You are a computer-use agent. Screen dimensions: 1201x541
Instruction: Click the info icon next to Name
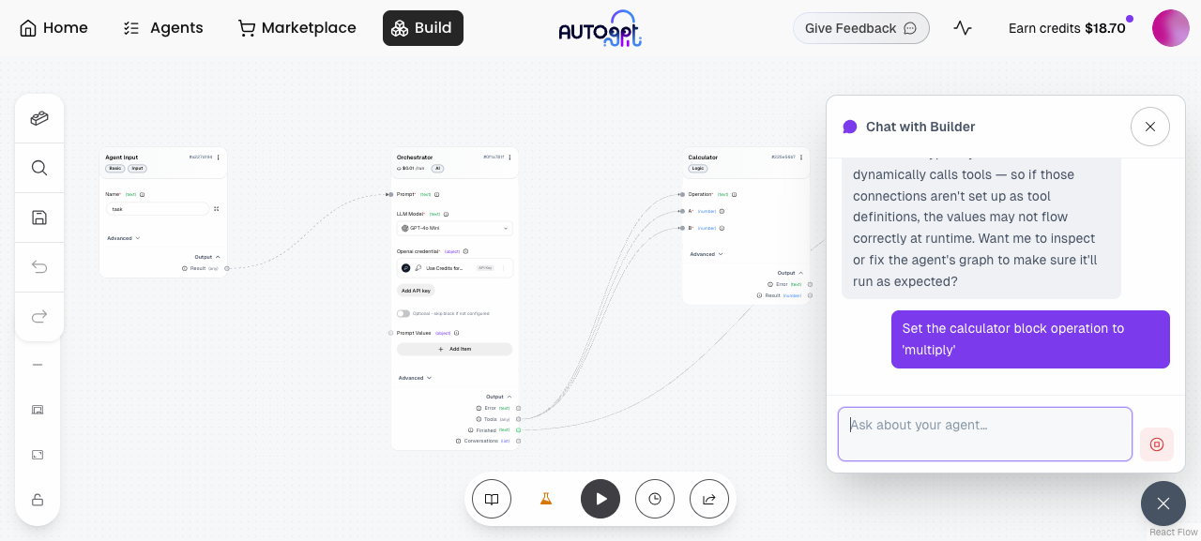[x=142, y=194]
